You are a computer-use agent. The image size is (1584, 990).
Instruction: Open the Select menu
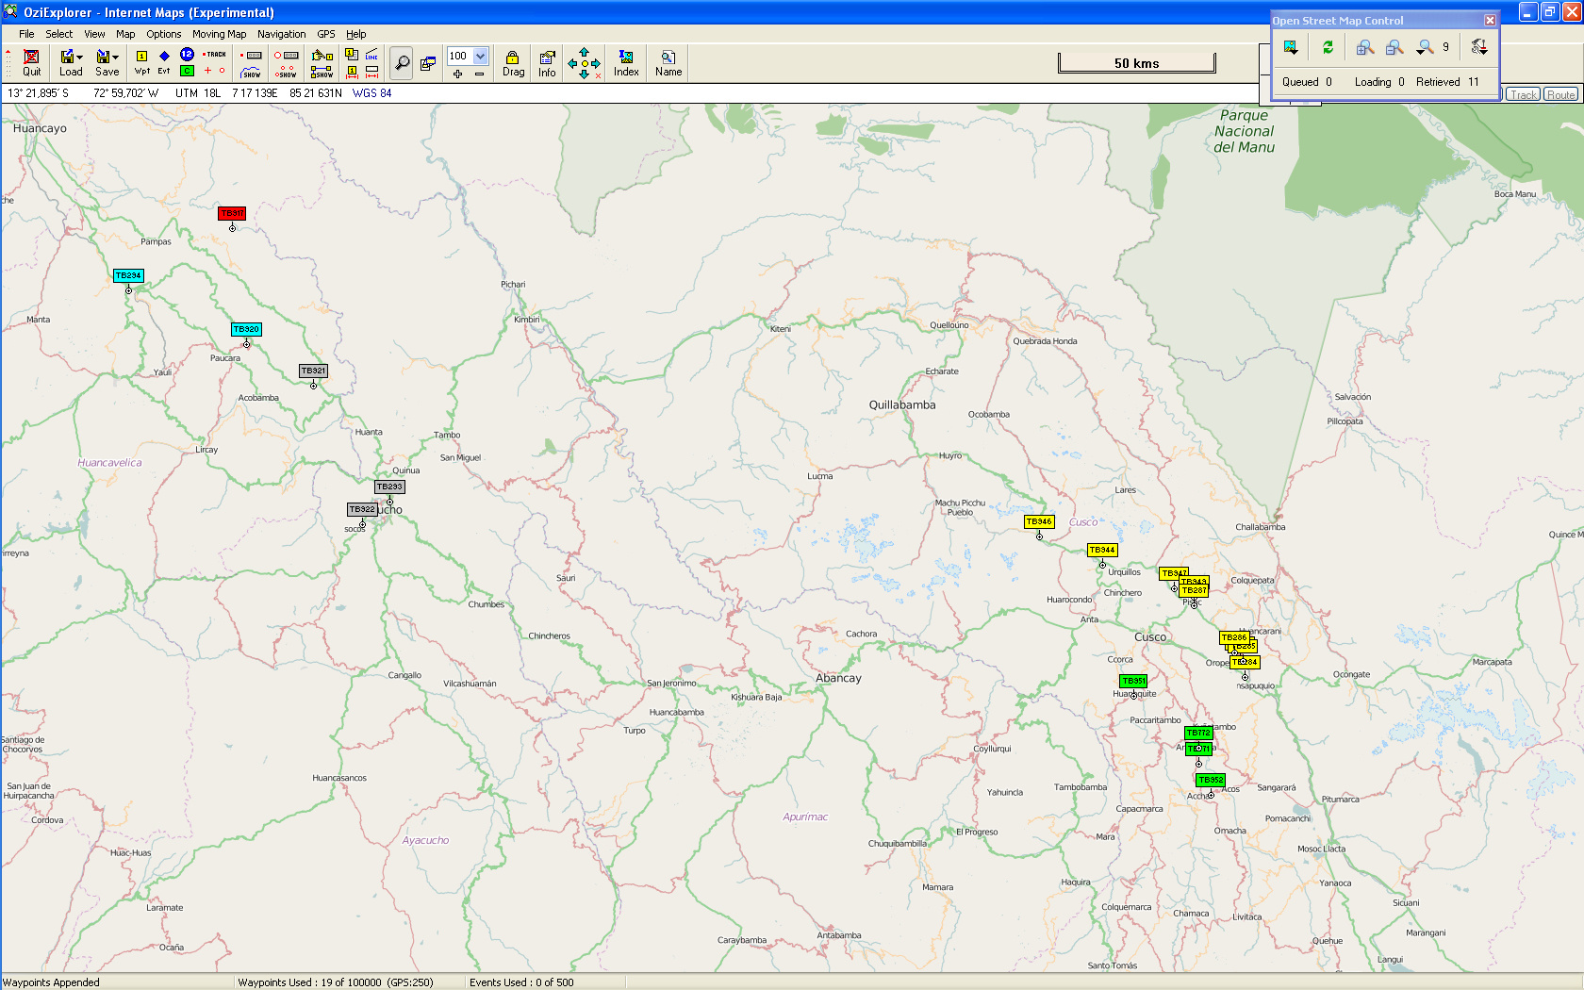[x=58, y=34]
